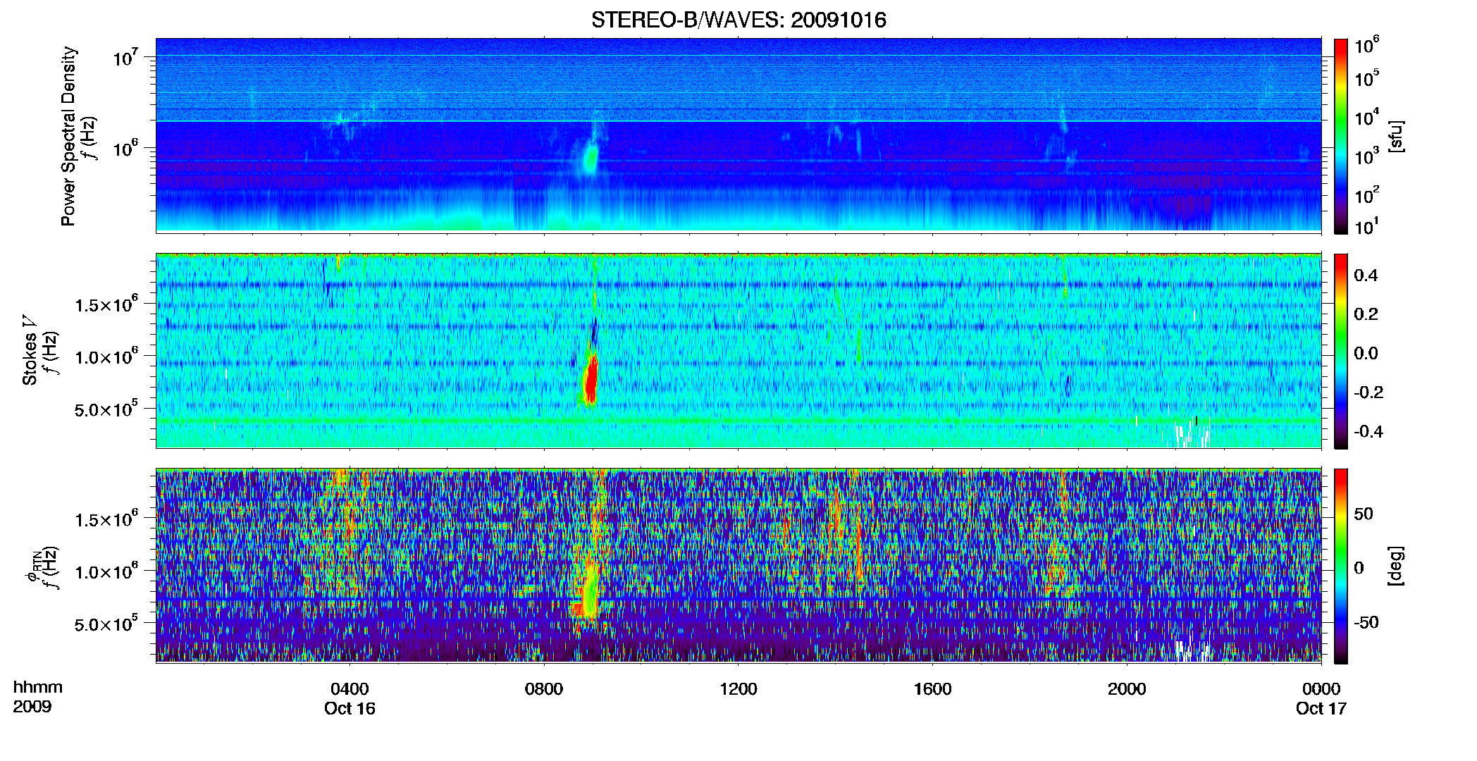Viewport: 1477px width, 761px height.
Task: Click the -50 value on the degree color bar
Action: point(1366,622)
